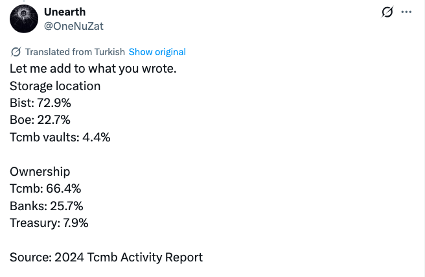Select the 2024 Tcmb Activity Report text
Viewport: 425px width, 277px height.
point(128,258)
